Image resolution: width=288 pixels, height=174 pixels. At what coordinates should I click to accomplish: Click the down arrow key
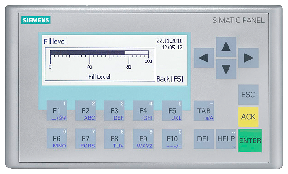(x=226, y=69)
